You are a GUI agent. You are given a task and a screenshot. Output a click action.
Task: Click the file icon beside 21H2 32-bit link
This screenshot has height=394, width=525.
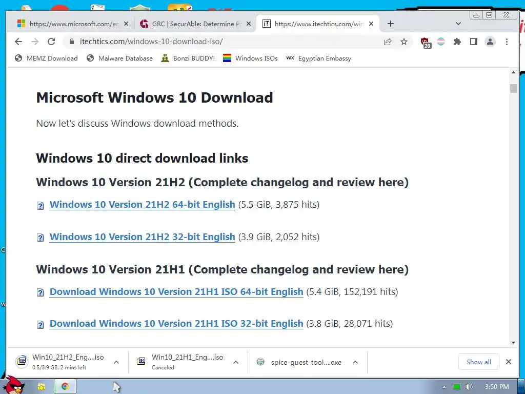(40, 238)
